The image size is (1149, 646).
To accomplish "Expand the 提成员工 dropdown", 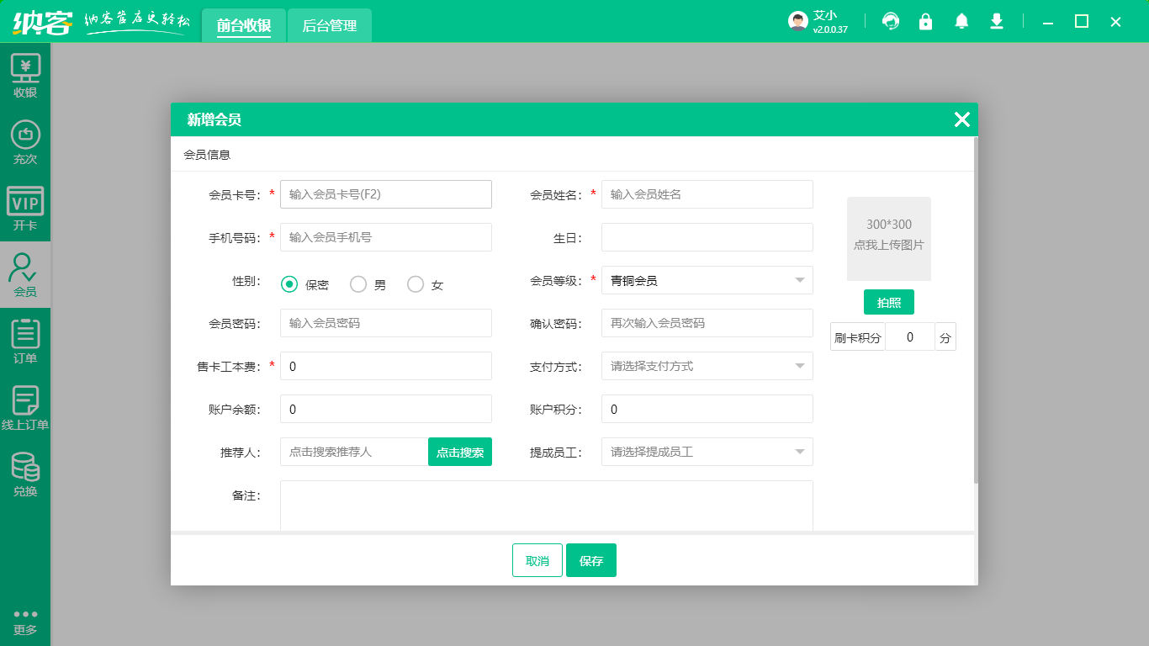I will point(707,452).
